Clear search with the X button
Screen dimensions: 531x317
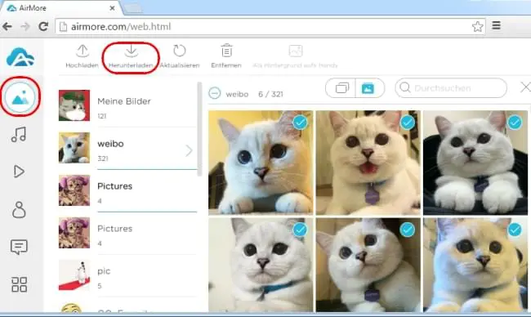[x=525, y=87]
